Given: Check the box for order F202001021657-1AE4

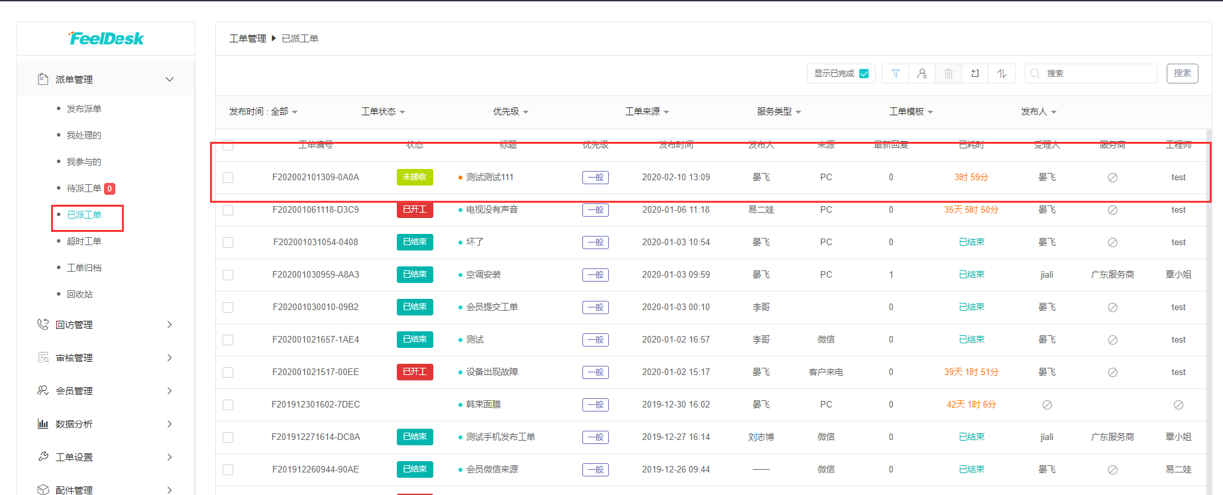Looking at the screenshot, I should click(228, 340).
